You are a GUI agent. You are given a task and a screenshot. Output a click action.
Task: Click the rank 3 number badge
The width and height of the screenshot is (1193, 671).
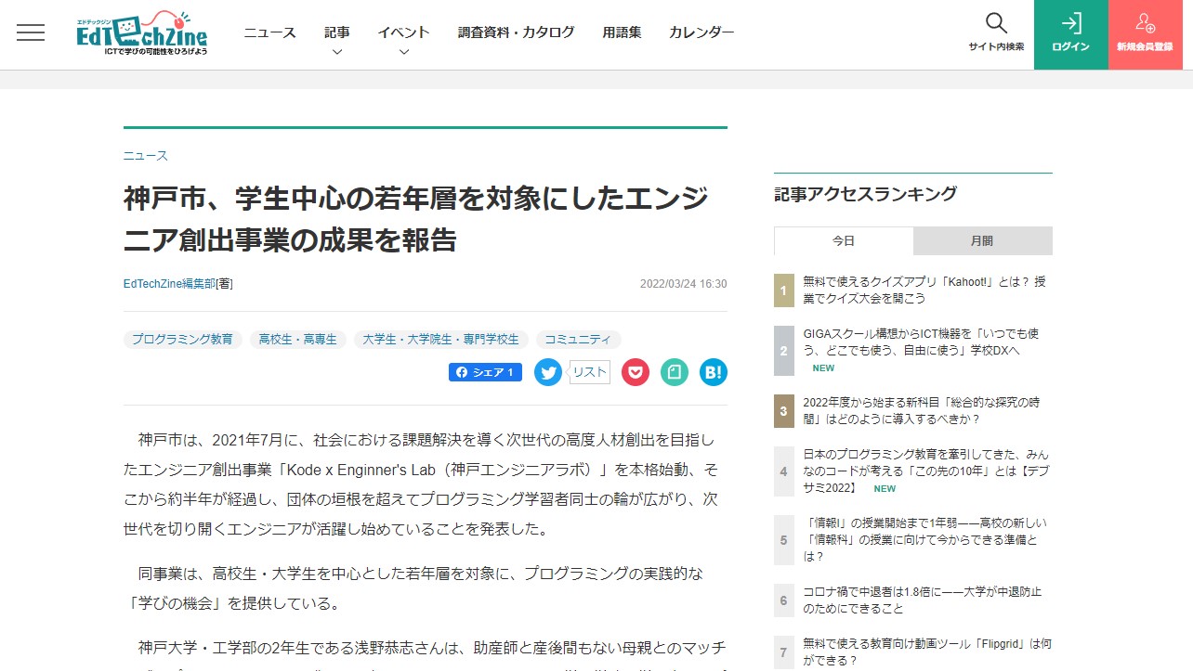(x=784, y=411)
